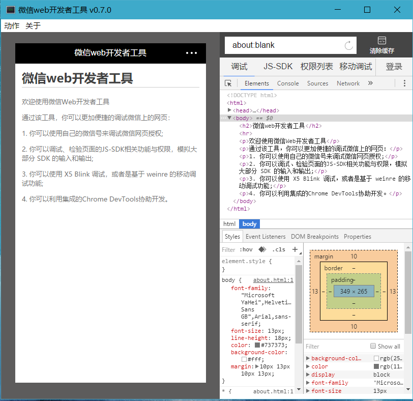Click the computed styles Filter field
Screen dimensions: 413x401
337,346
